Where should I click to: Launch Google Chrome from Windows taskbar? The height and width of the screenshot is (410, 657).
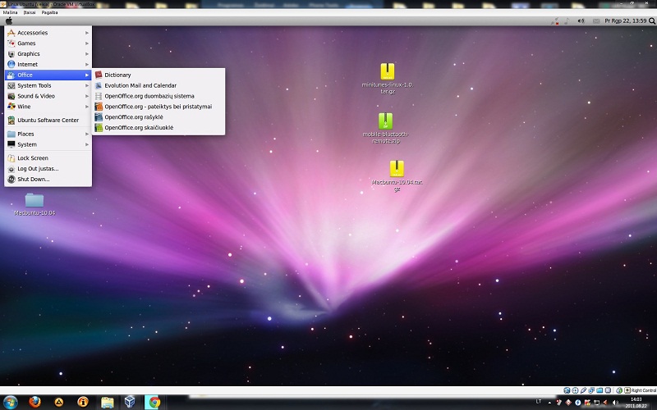154,402
